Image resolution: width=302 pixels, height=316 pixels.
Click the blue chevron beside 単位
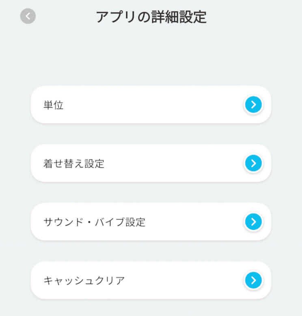click(253, 105)
